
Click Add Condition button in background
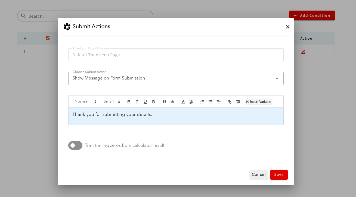coord(312,15)
